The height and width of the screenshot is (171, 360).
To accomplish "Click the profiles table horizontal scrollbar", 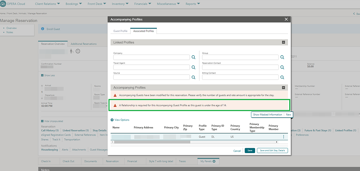I will point(152,142).
